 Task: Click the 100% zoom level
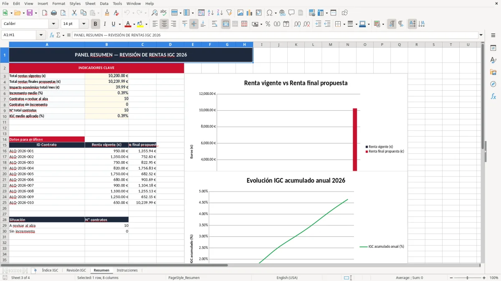[x=493, y=278]
